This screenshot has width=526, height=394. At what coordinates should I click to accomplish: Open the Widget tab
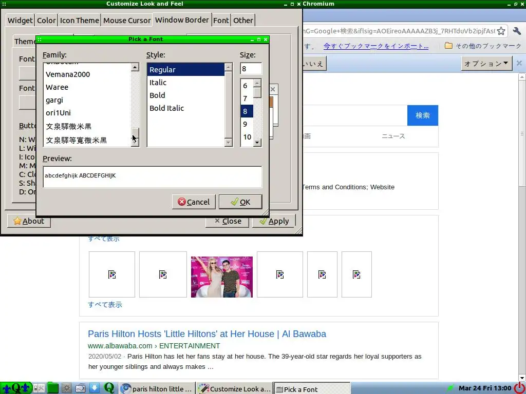20,21
